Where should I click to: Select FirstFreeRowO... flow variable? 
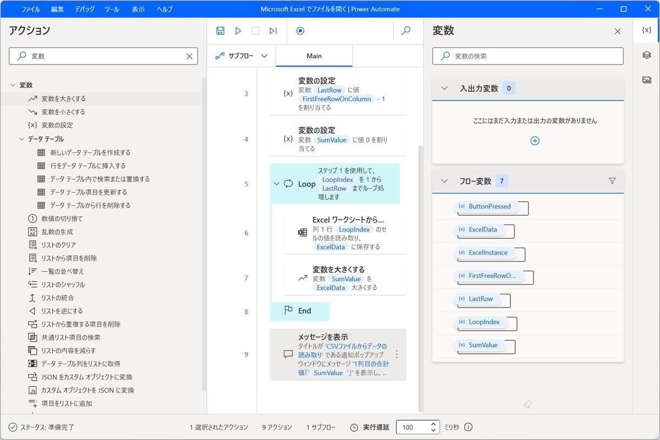(x=488, y=276)
